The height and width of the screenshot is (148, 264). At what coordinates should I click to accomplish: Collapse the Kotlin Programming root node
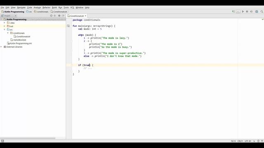[1, 19]
